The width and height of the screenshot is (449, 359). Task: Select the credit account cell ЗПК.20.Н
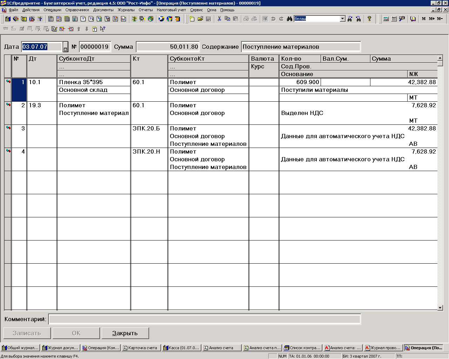point(150,151)
